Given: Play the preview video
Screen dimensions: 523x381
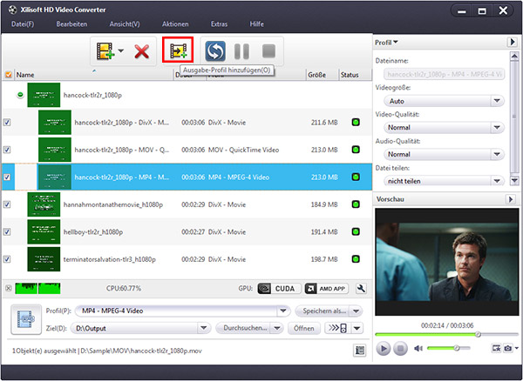Looking at the screenshot, I should pyautogui.click(x=384, y=349).
